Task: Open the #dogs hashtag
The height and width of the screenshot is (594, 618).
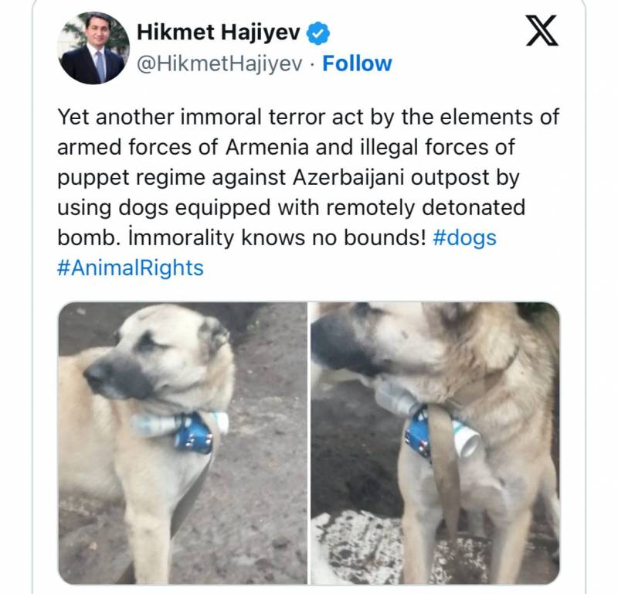Action: [x=464, y=238]
